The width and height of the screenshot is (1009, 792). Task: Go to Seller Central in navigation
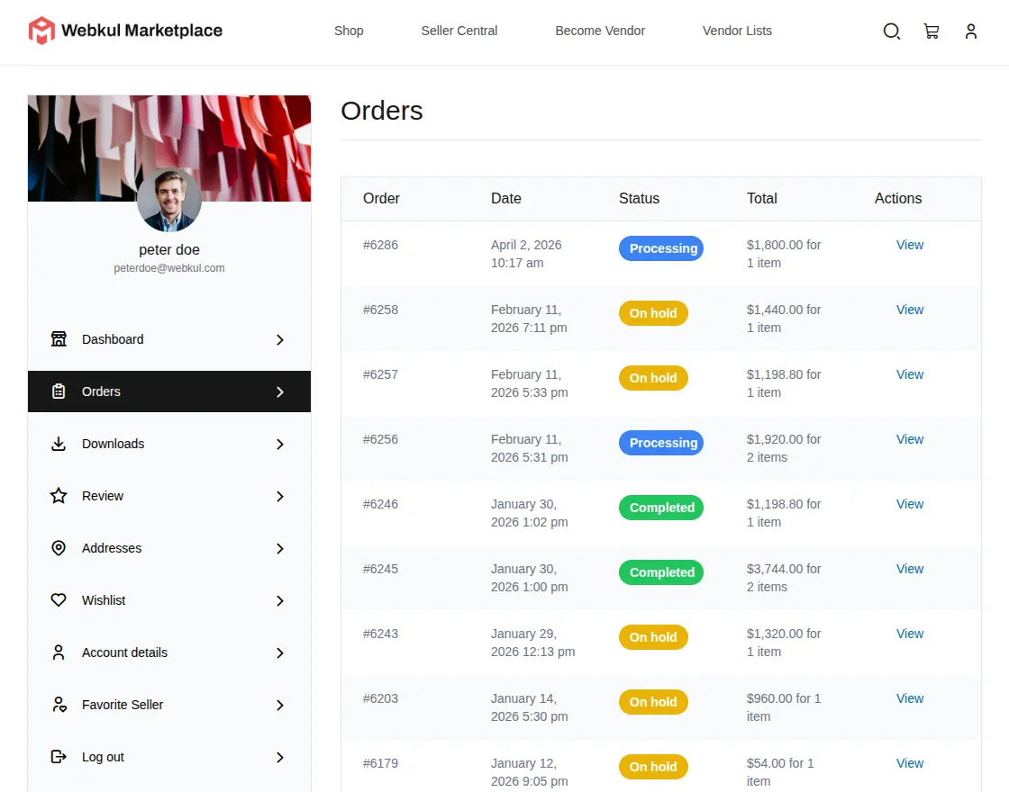tap(459, 31)
